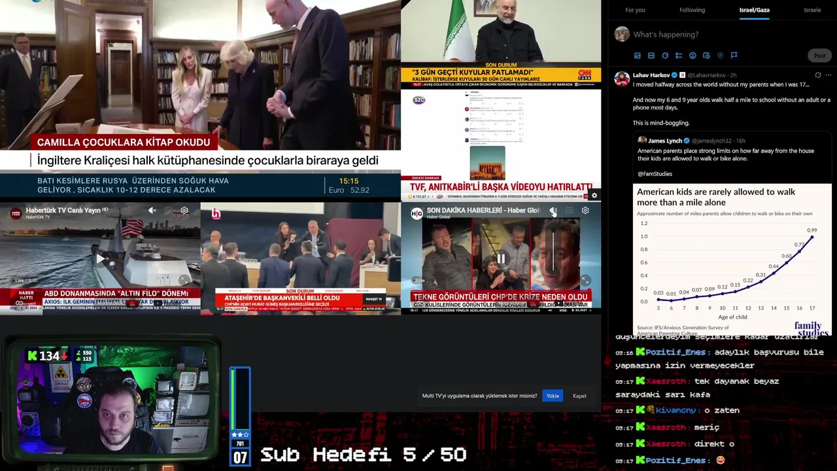Select the Israel/Gaza tab

(x=754, y=10)
